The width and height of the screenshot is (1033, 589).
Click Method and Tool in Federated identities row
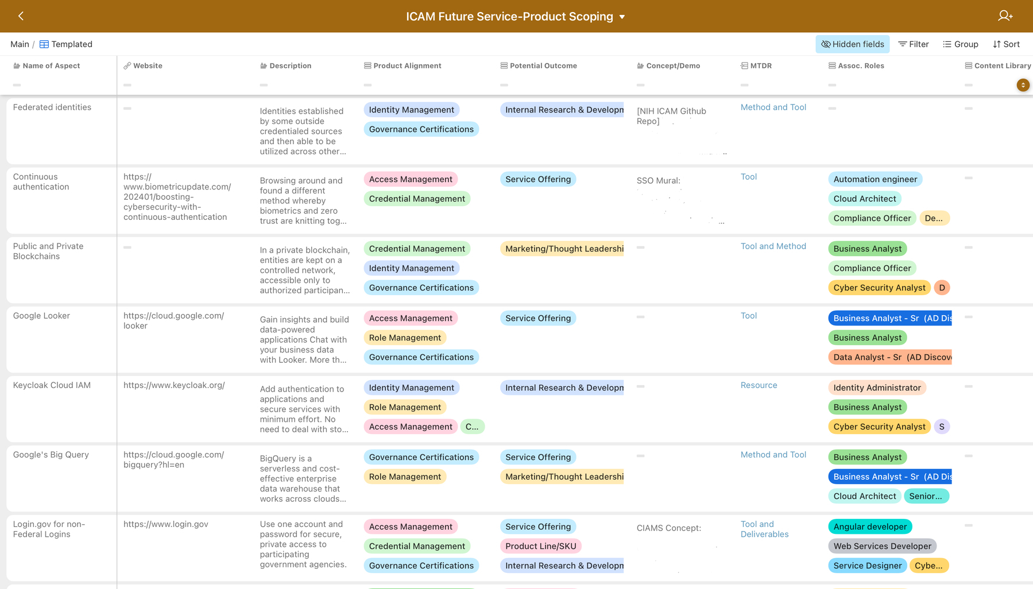(773, 107)
